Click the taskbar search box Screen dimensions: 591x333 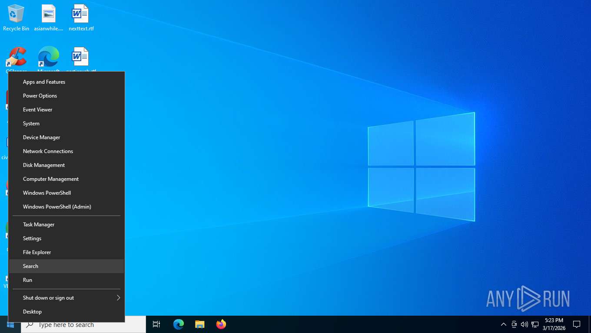[83, 324]
